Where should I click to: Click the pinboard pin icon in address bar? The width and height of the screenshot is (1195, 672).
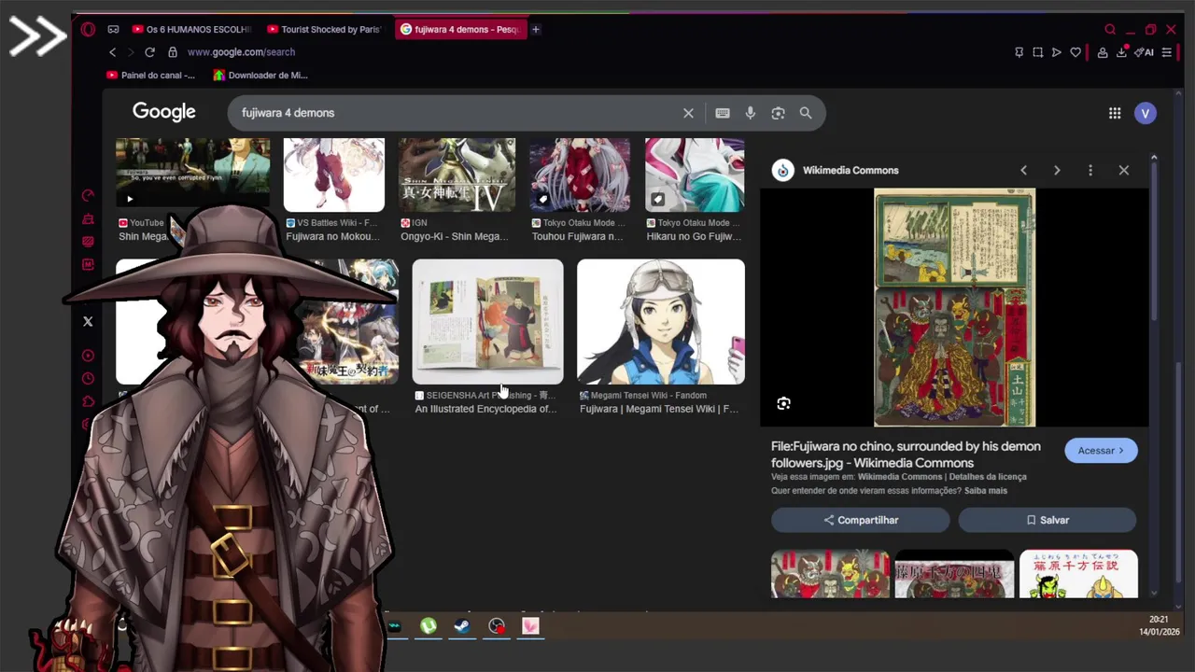coord(1019,52)
